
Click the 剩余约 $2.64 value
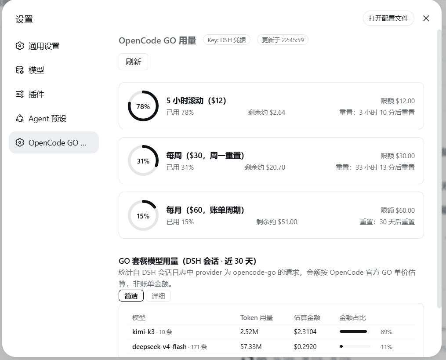(x=267, y=113)
